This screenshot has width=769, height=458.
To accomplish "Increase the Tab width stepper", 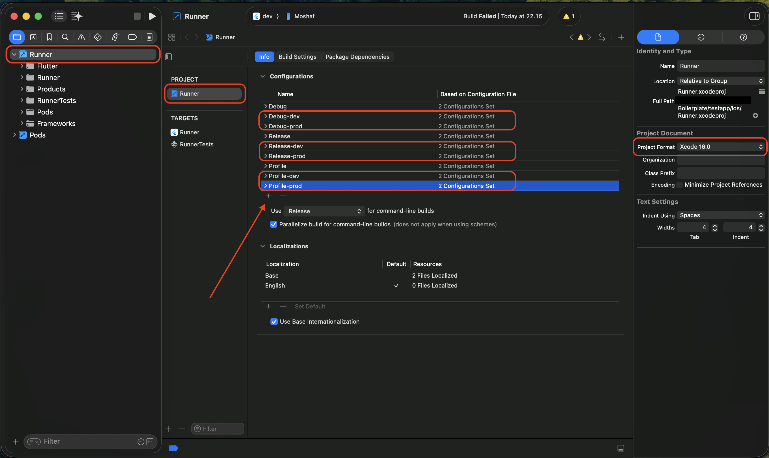I will coord(714,226).
